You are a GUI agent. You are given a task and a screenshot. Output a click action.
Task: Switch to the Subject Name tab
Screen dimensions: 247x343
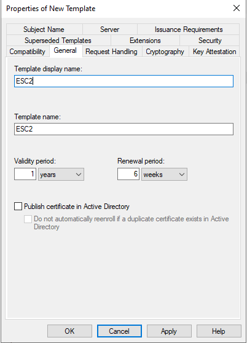[44, 30]
